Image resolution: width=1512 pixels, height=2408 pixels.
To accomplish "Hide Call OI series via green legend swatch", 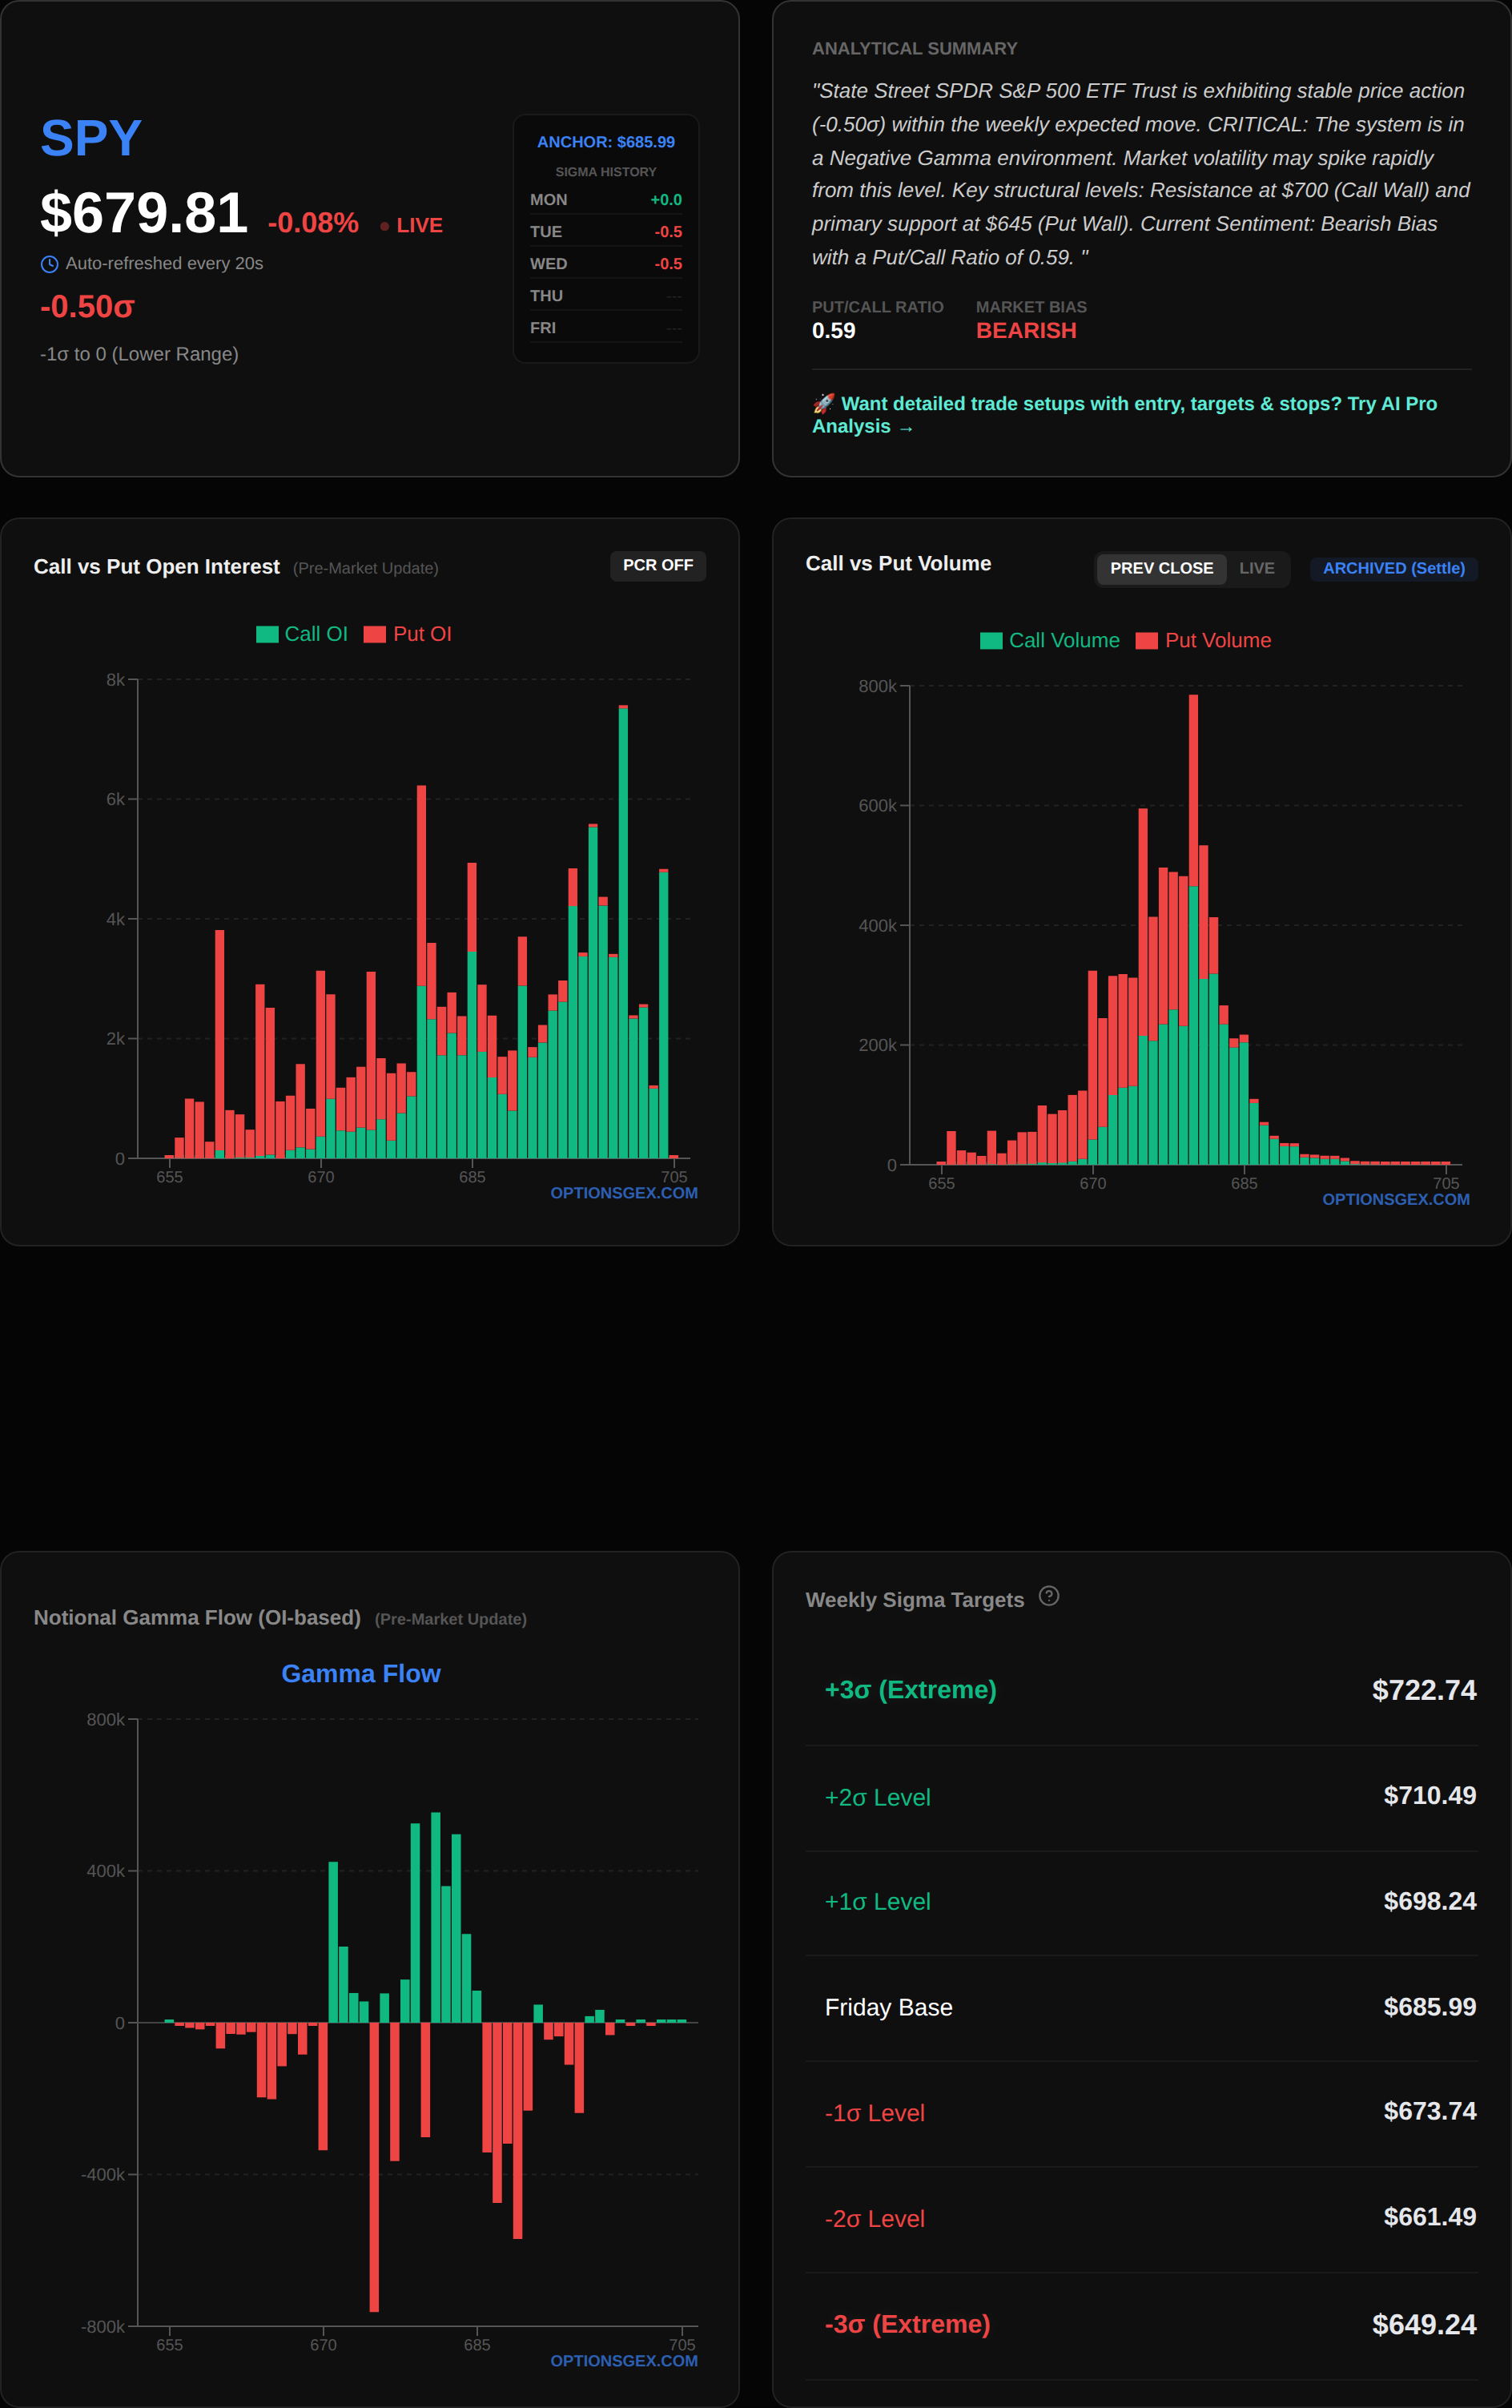I will click(267, 634).
